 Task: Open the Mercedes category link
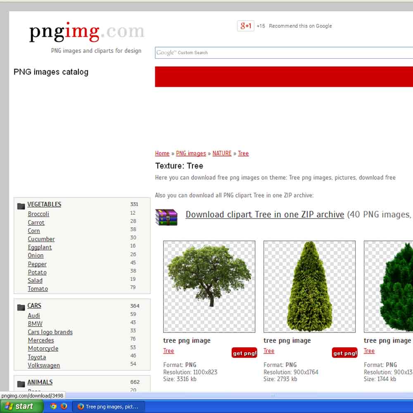point(41,340)
